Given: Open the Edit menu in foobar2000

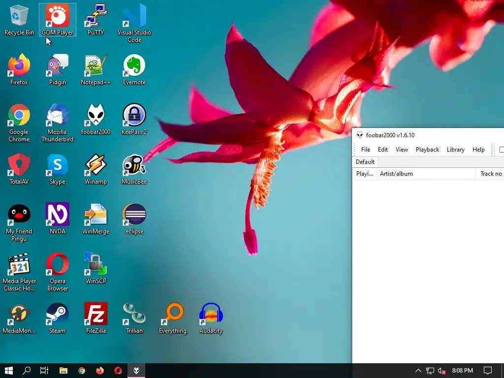Looking at the screenshot, I should tap(382, 150).
